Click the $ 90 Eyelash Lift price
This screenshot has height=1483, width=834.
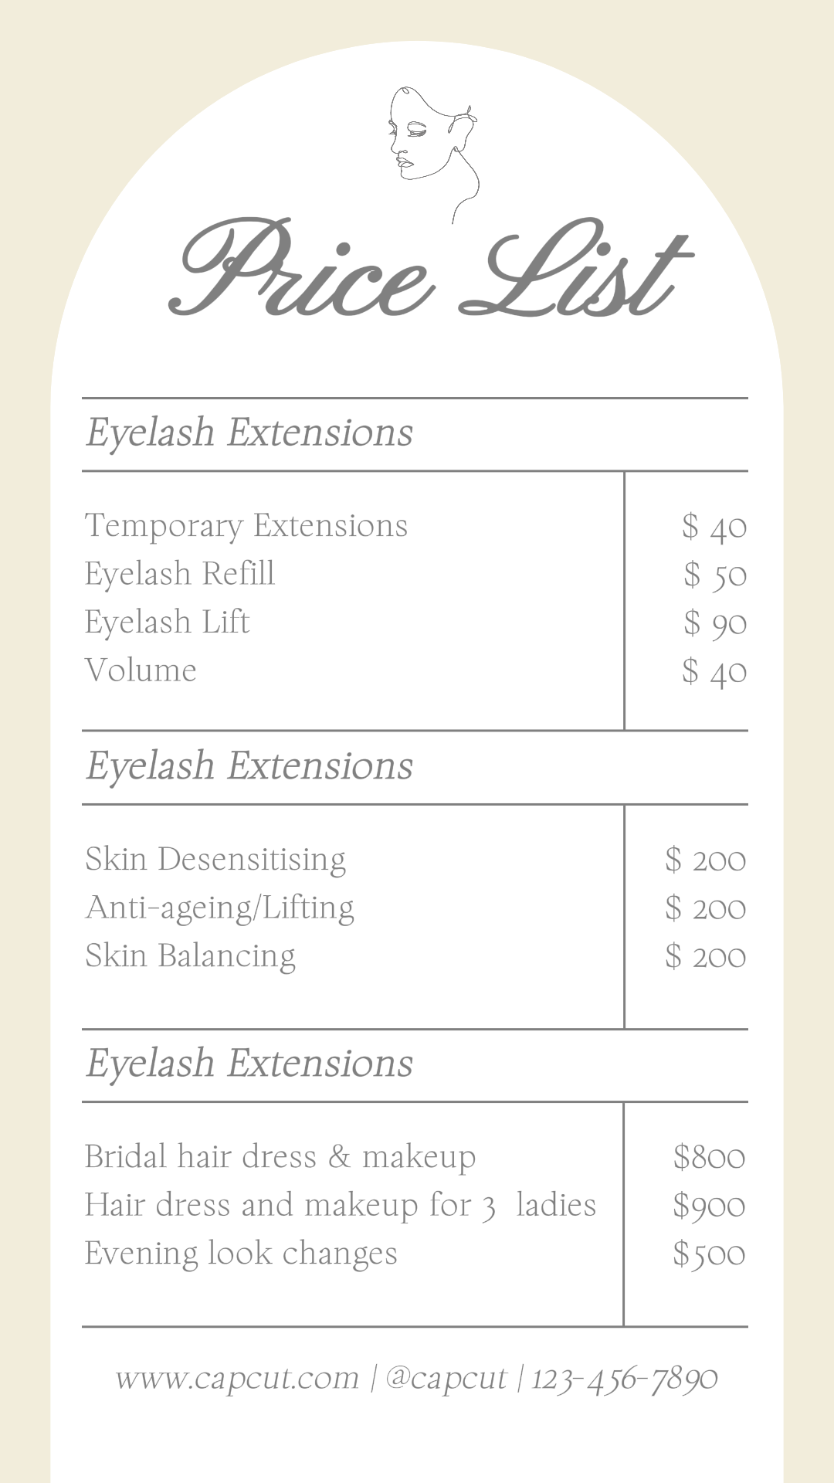point(715,623)
